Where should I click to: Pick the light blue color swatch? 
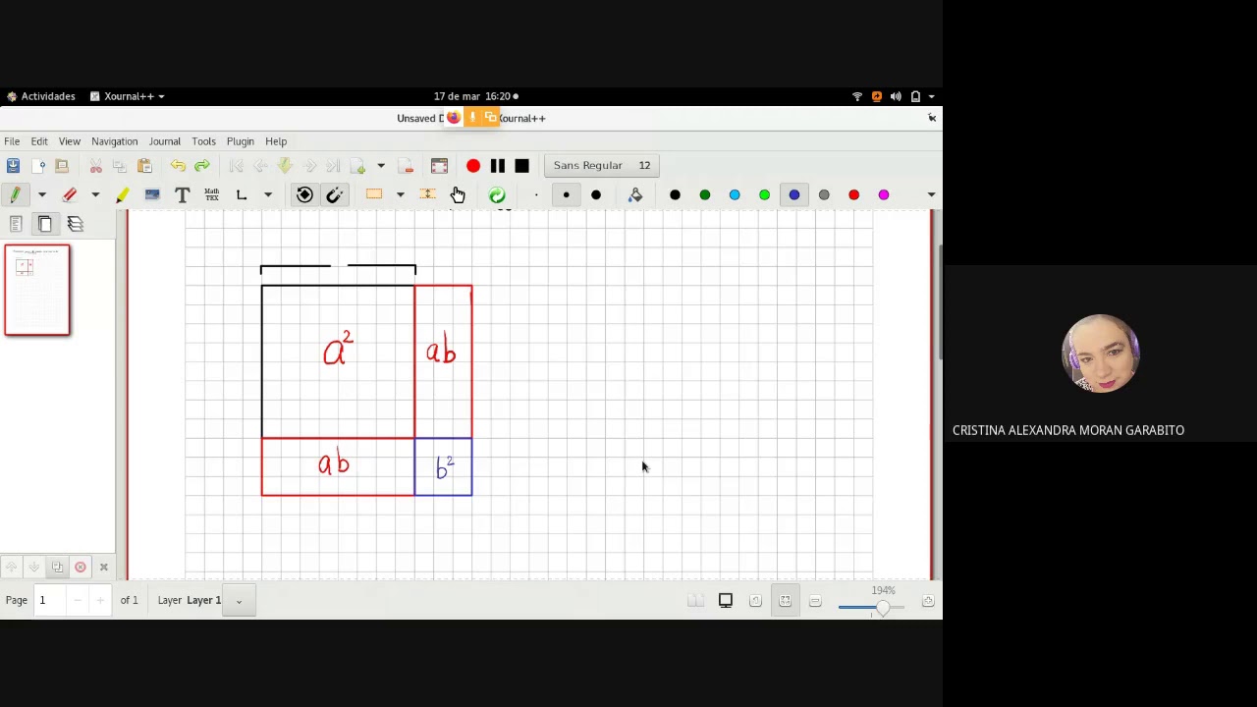(735, 194)
